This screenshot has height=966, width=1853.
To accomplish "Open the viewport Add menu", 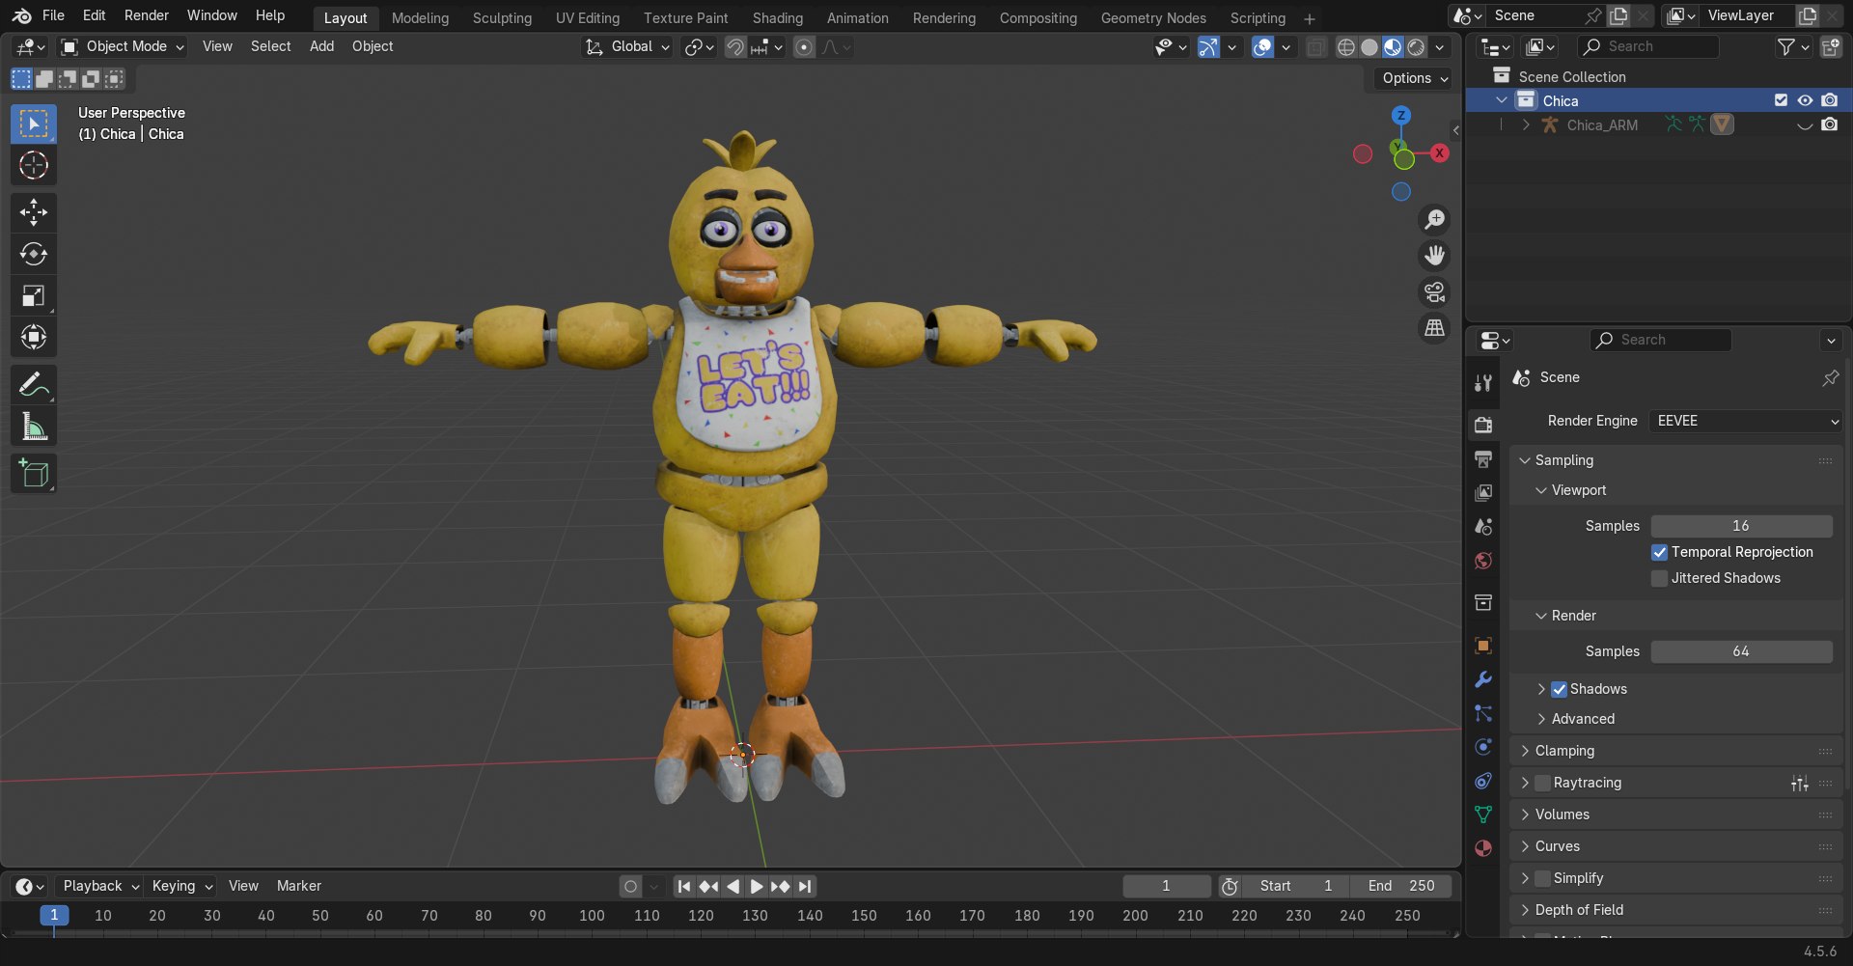I will (321, 46).
